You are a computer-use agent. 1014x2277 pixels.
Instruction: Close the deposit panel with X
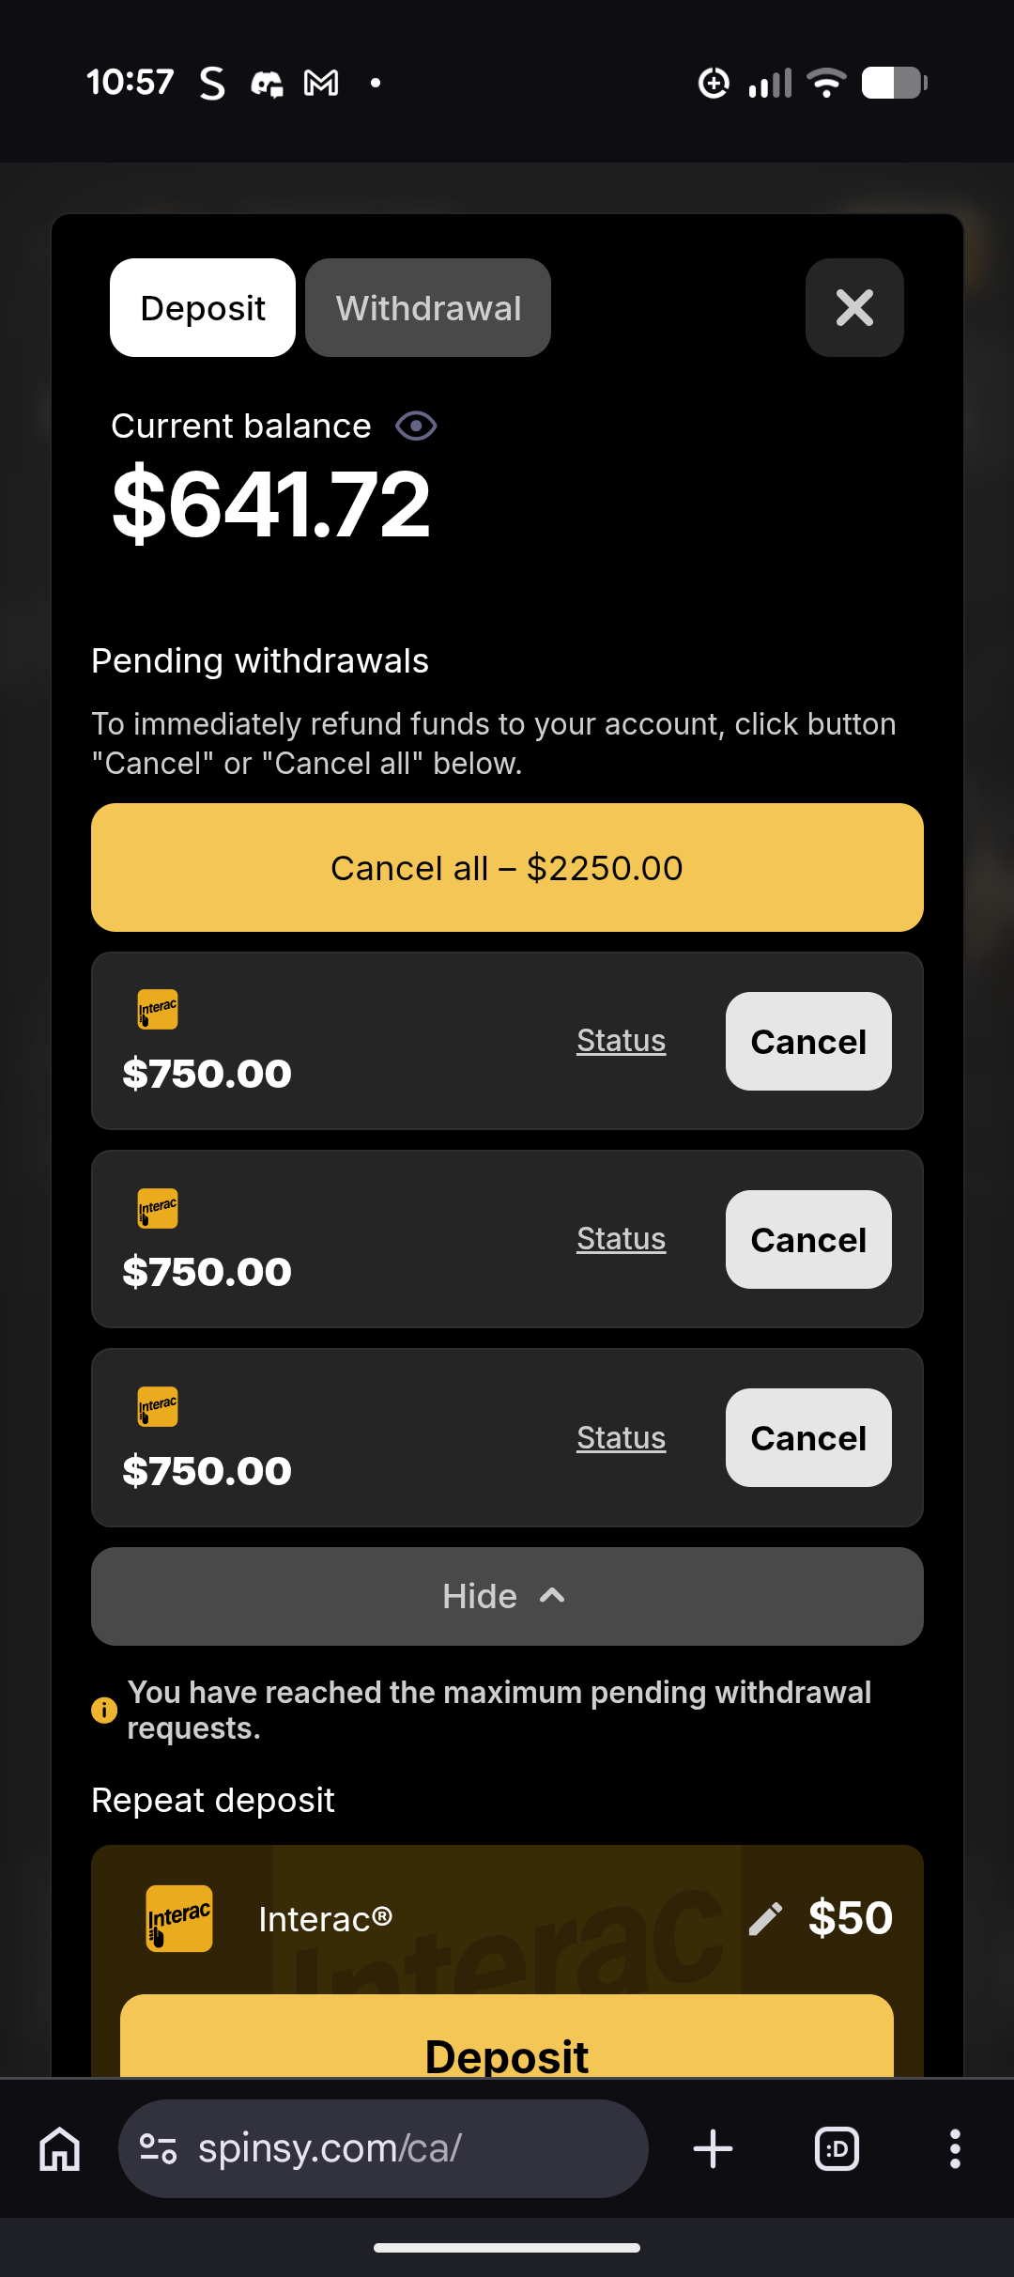pos(854,307)
